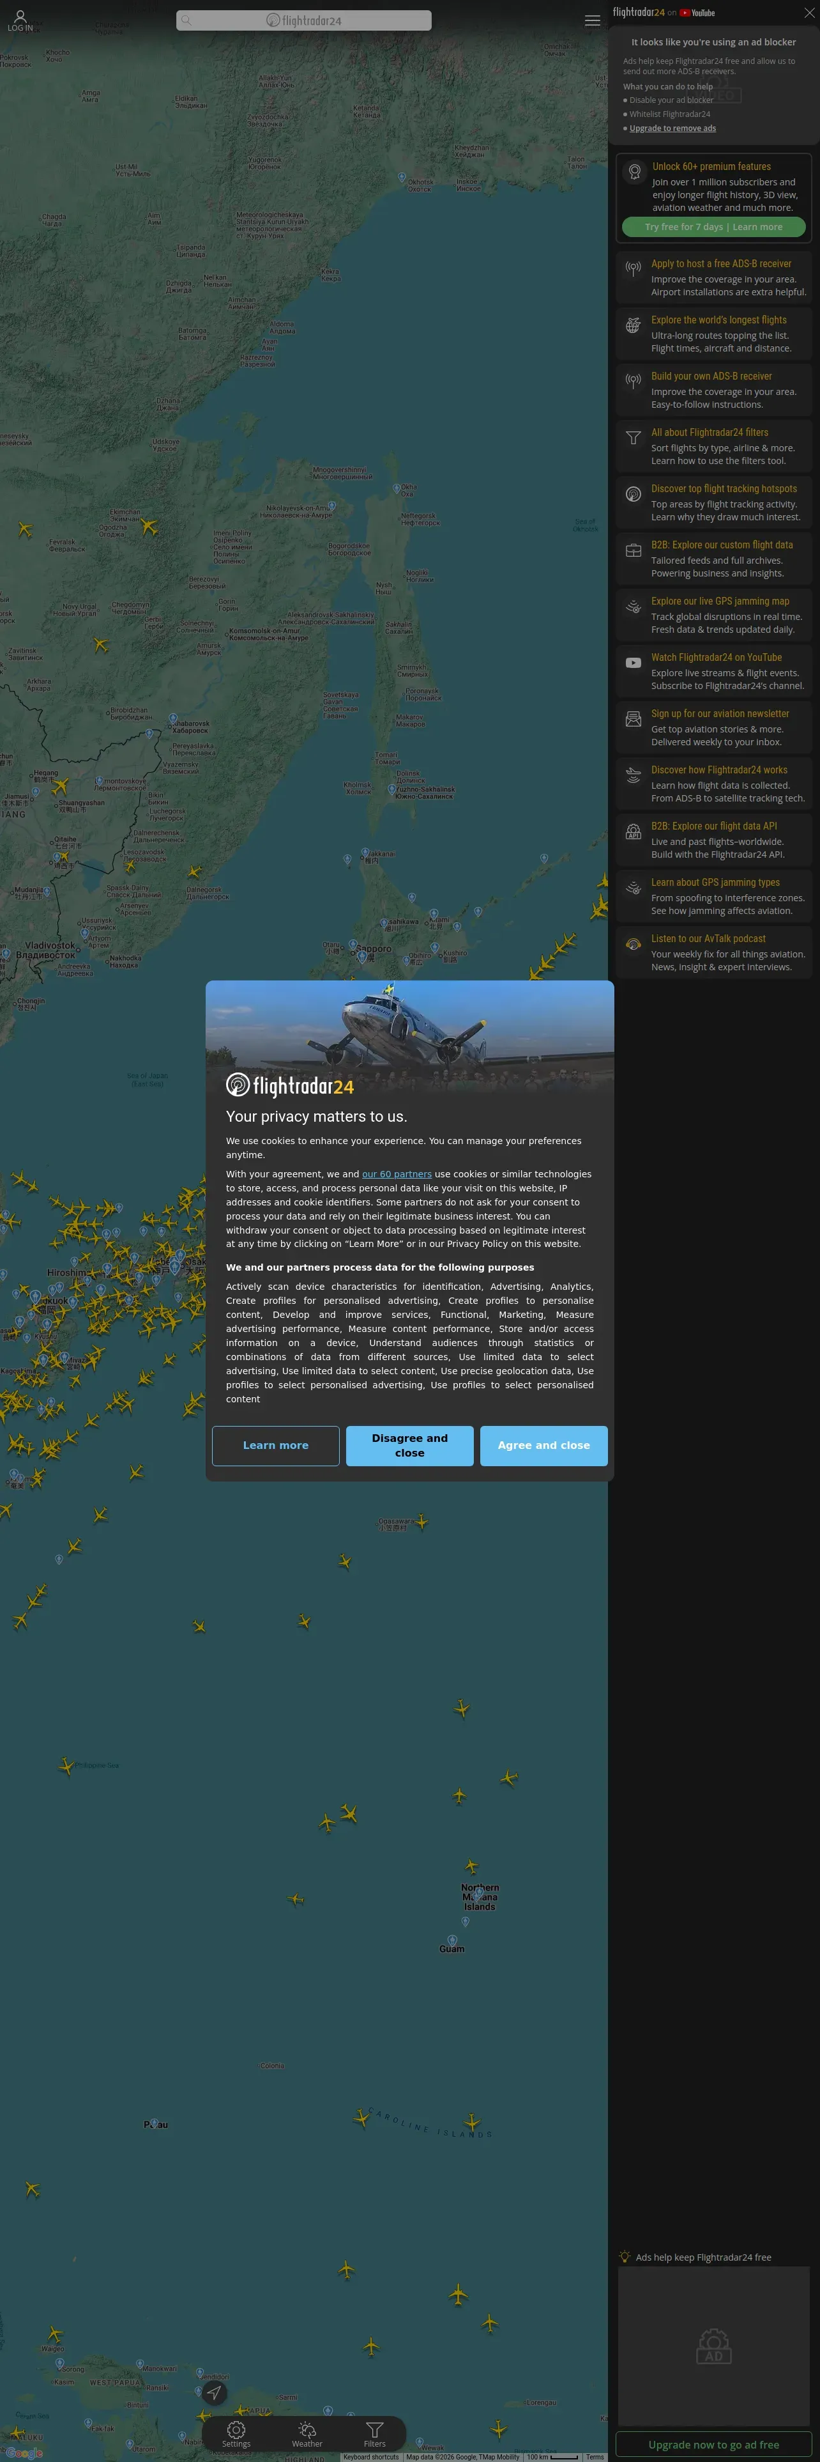Click the YouTube play icon card
The width and height of the screenshot is (820, 2462).
(633, 663)
